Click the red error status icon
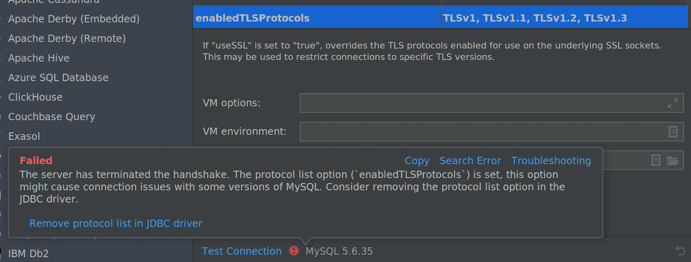This screenshot has height=262, width=691. [294, 251]
